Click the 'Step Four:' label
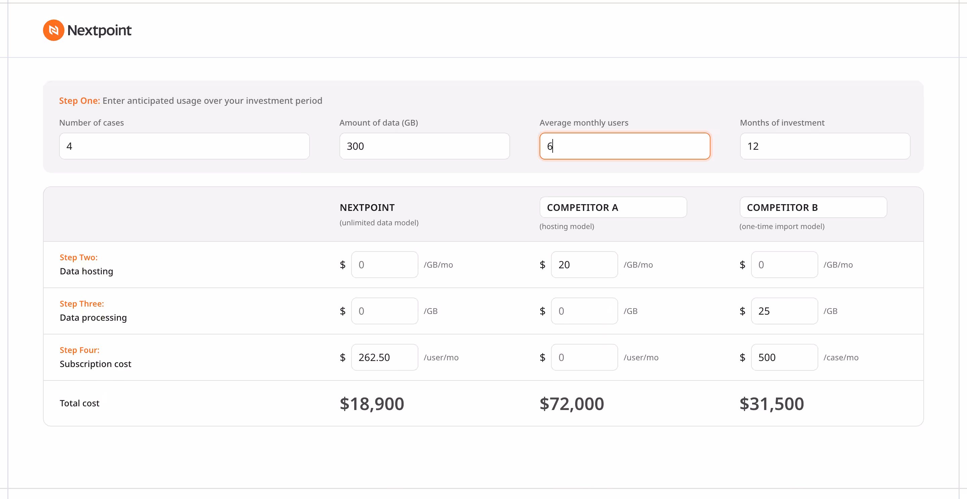The width and height of the screenshot is (967, 499). click(x=80, y=350)
